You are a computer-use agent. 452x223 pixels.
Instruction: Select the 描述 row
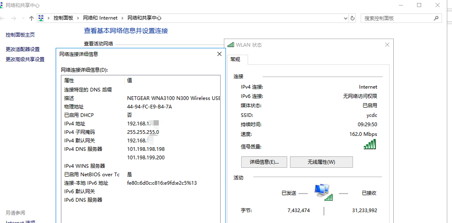pos(141,98)
